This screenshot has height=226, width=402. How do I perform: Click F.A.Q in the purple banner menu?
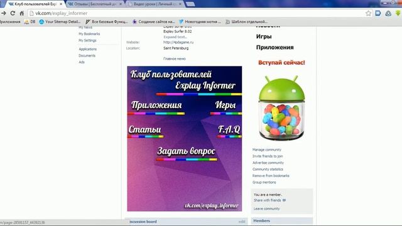pyautogui.click(x=229, y=129)
